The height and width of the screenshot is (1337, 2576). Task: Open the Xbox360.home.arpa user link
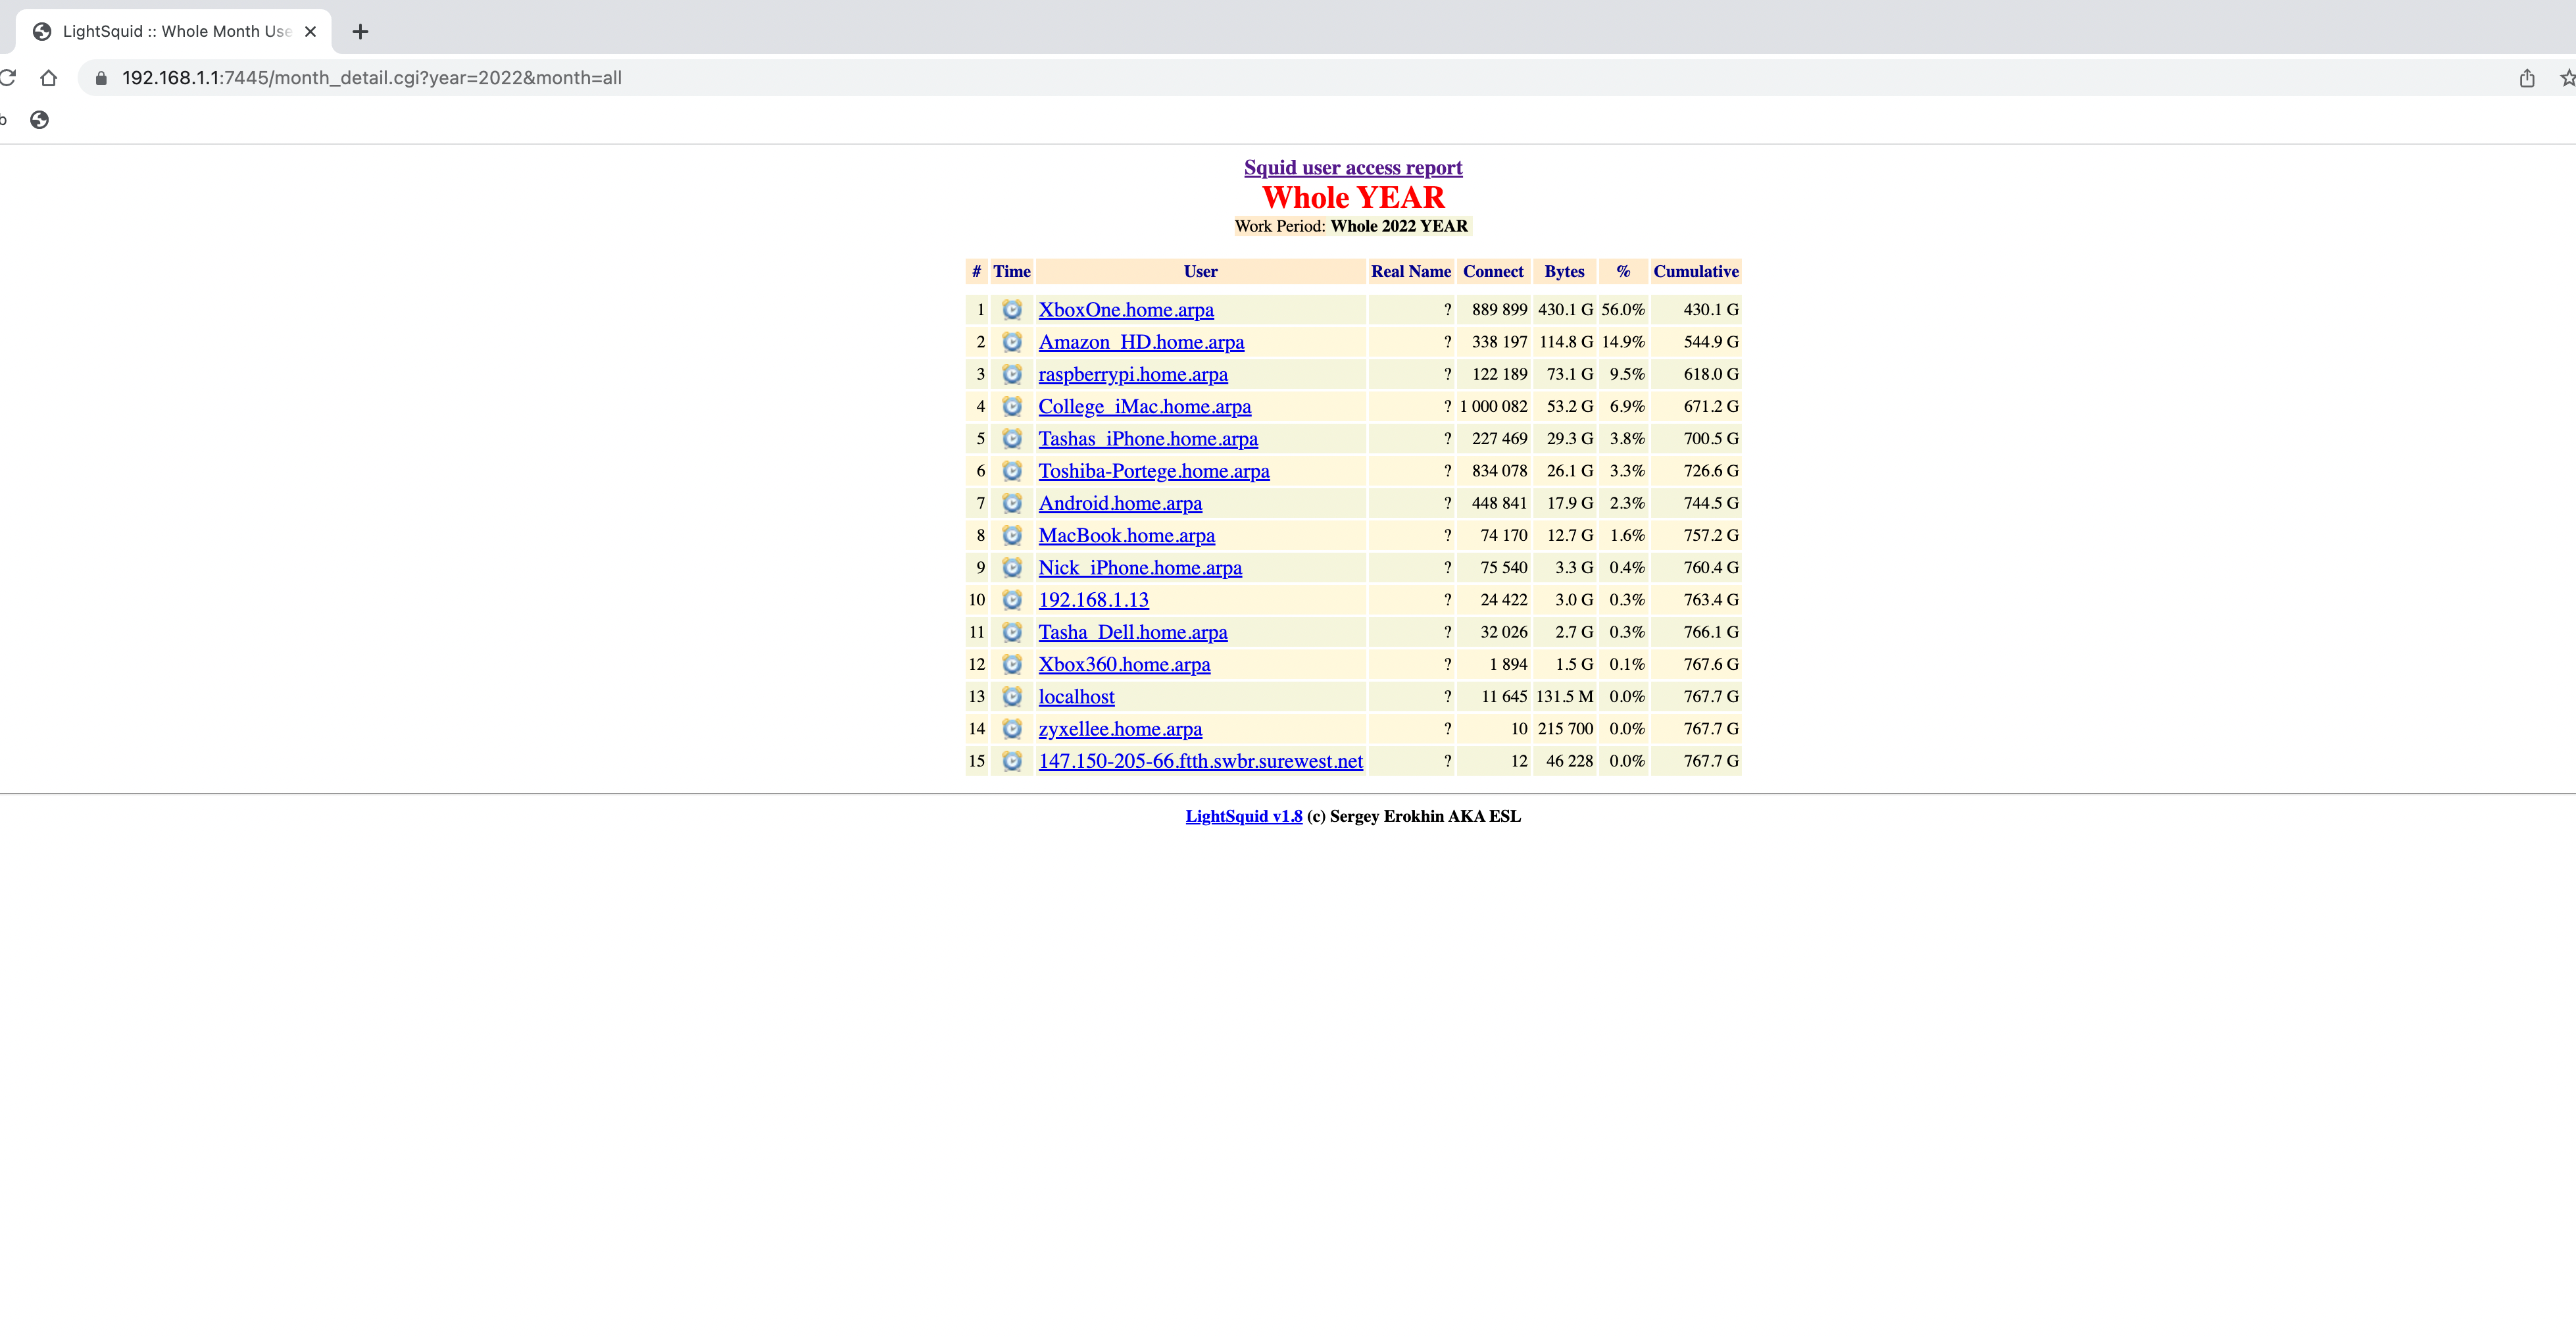click(x=1124, y=665)
